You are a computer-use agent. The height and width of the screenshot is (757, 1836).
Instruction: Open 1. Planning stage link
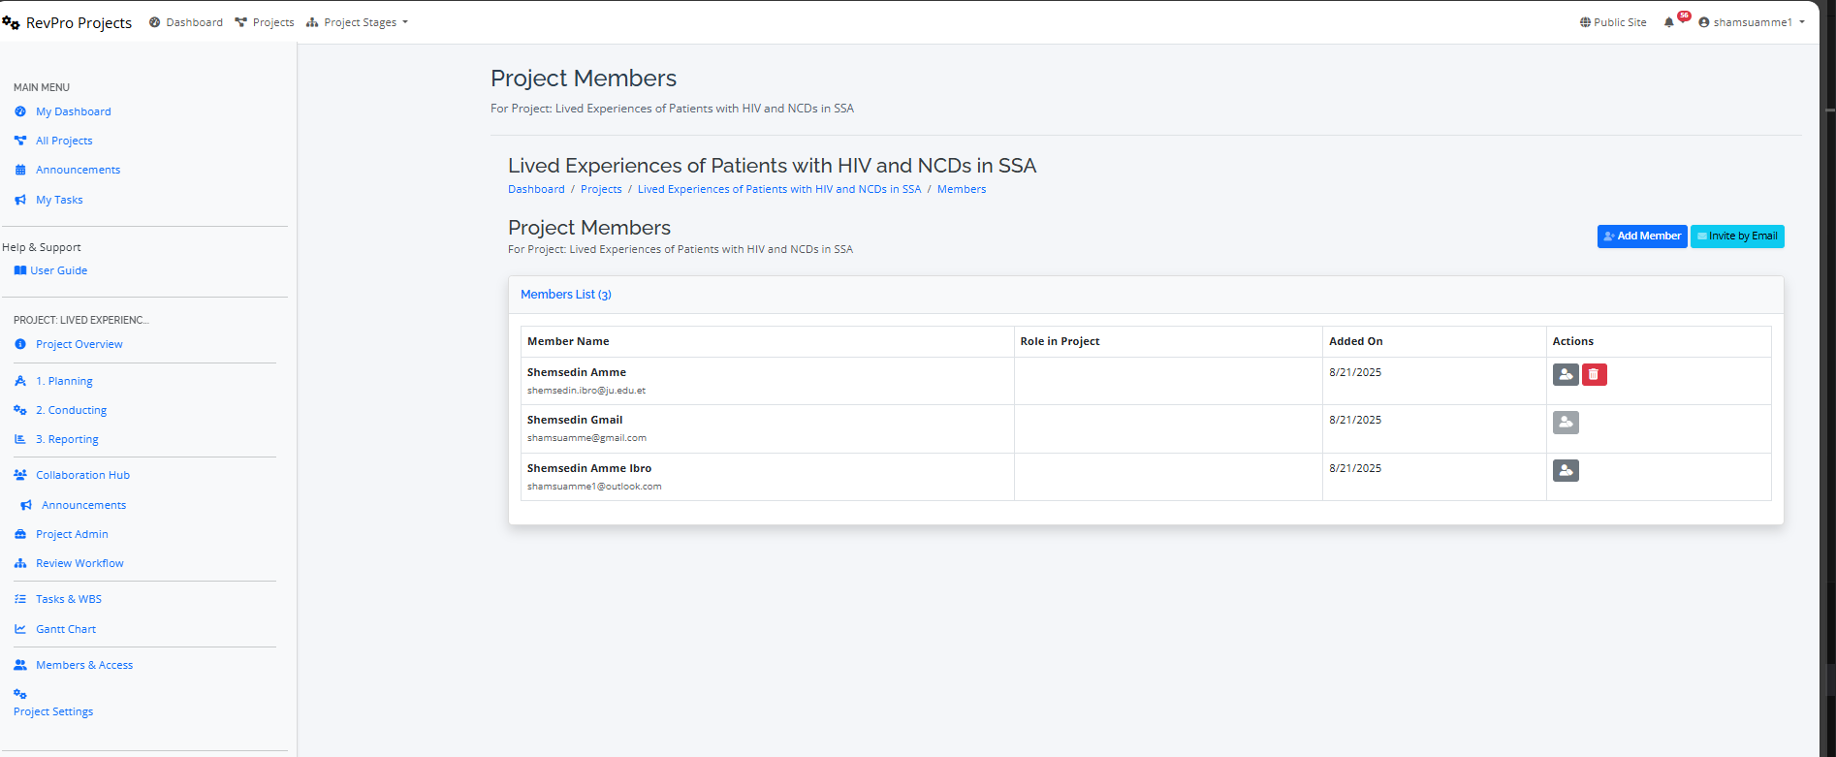pos(64,381)
